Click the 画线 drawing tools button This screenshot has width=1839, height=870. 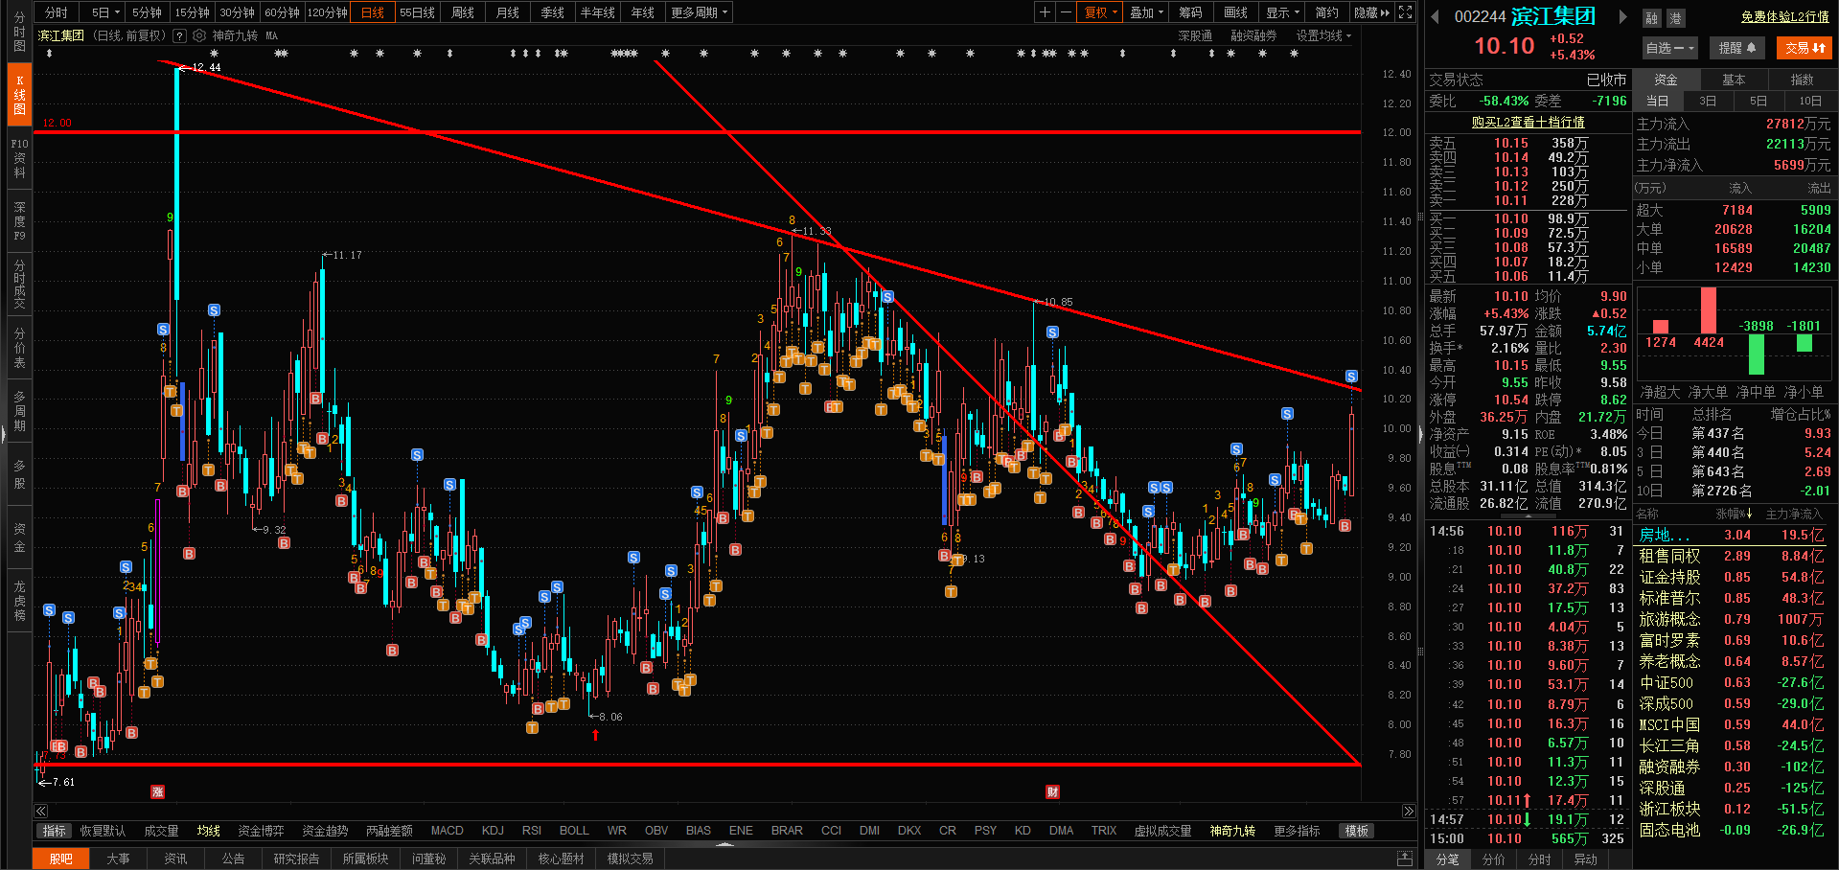tap(1236, 12)
